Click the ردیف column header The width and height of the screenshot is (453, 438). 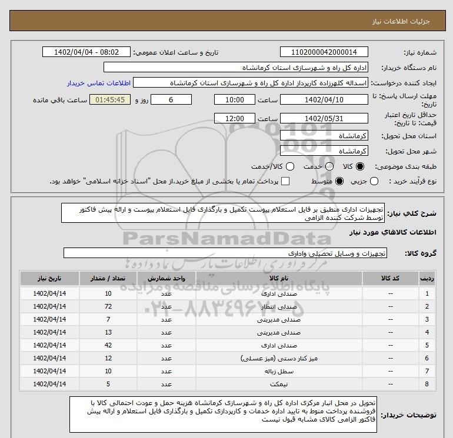[427, 278]
